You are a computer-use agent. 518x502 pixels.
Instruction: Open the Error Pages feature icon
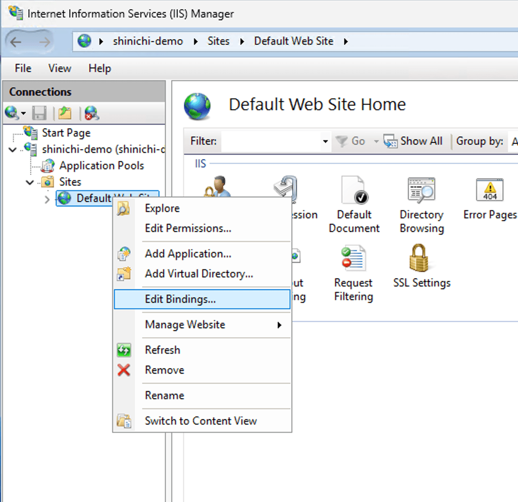(x=489, y=191)
